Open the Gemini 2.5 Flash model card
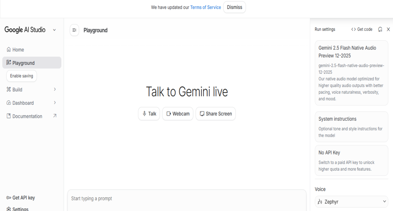The image size is (393, 211). tap(351, 73)
